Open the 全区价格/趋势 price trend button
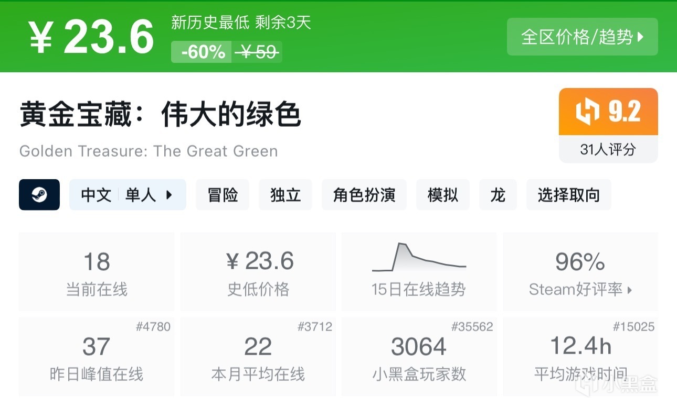Viewport: 677px width, 407px height. 582,37
